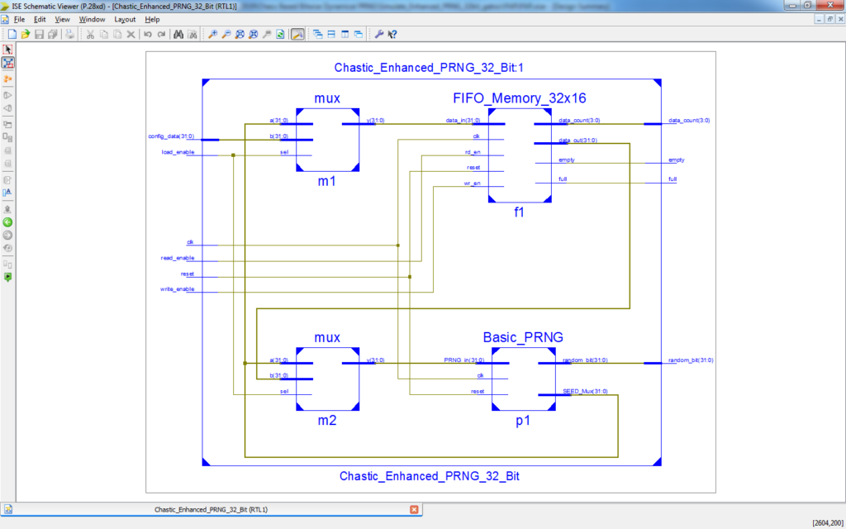Select the FIFO_Memory_32x16 block f1
Viewport: 846px width, 529px height.
coord(519,157)
